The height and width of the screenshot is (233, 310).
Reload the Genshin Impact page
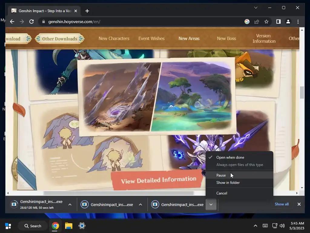(x=31, y=22)
